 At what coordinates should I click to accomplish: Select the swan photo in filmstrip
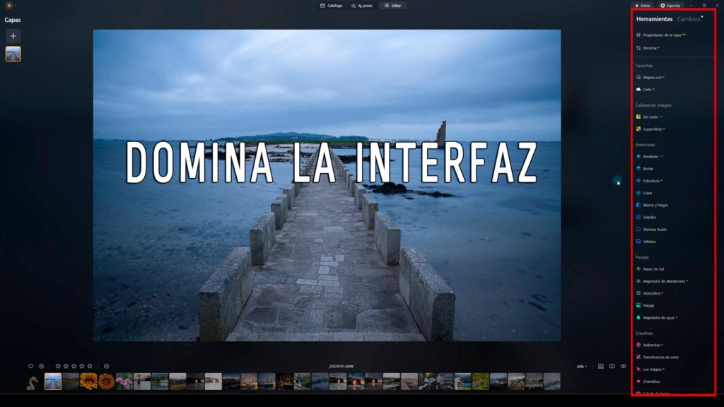pyautogui.click(x=33, y=382)
